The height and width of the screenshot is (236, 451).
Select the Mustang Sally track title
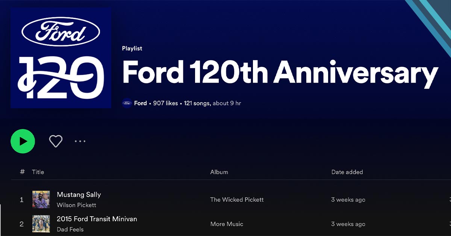pyautogui.click(x=79, y=194)
